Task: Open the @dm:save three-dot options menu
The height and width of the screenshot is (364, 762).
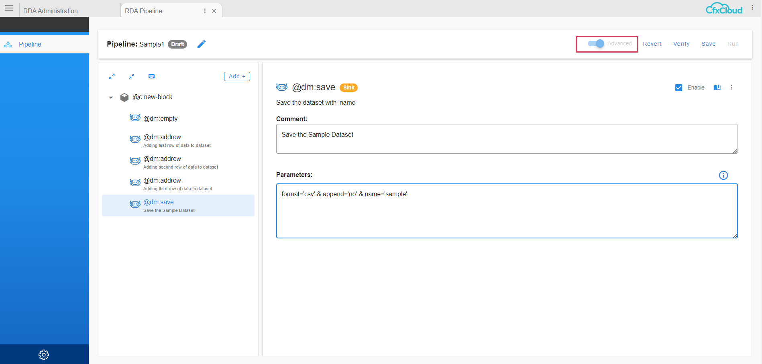Action: tap(731, 87)
